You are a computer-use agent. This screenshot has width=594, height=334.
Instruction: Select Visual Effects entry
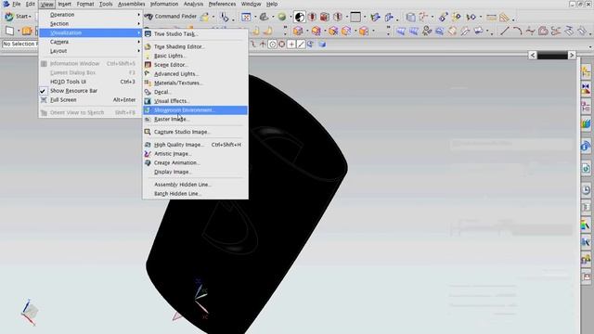(x=195, y=101)
